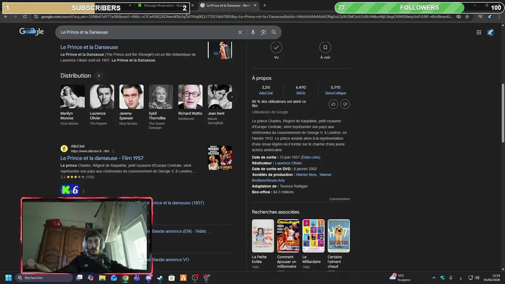Open Warner Bros. production link

pos(307,175)
